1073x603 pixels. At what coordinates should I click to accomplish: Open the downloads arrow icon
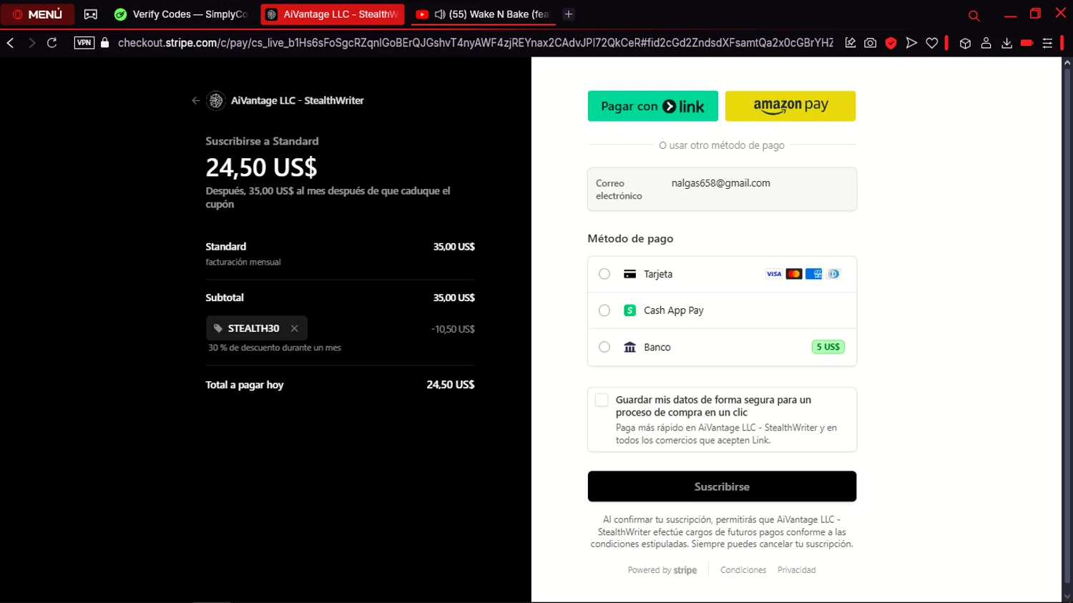(x=1006, y=43)
